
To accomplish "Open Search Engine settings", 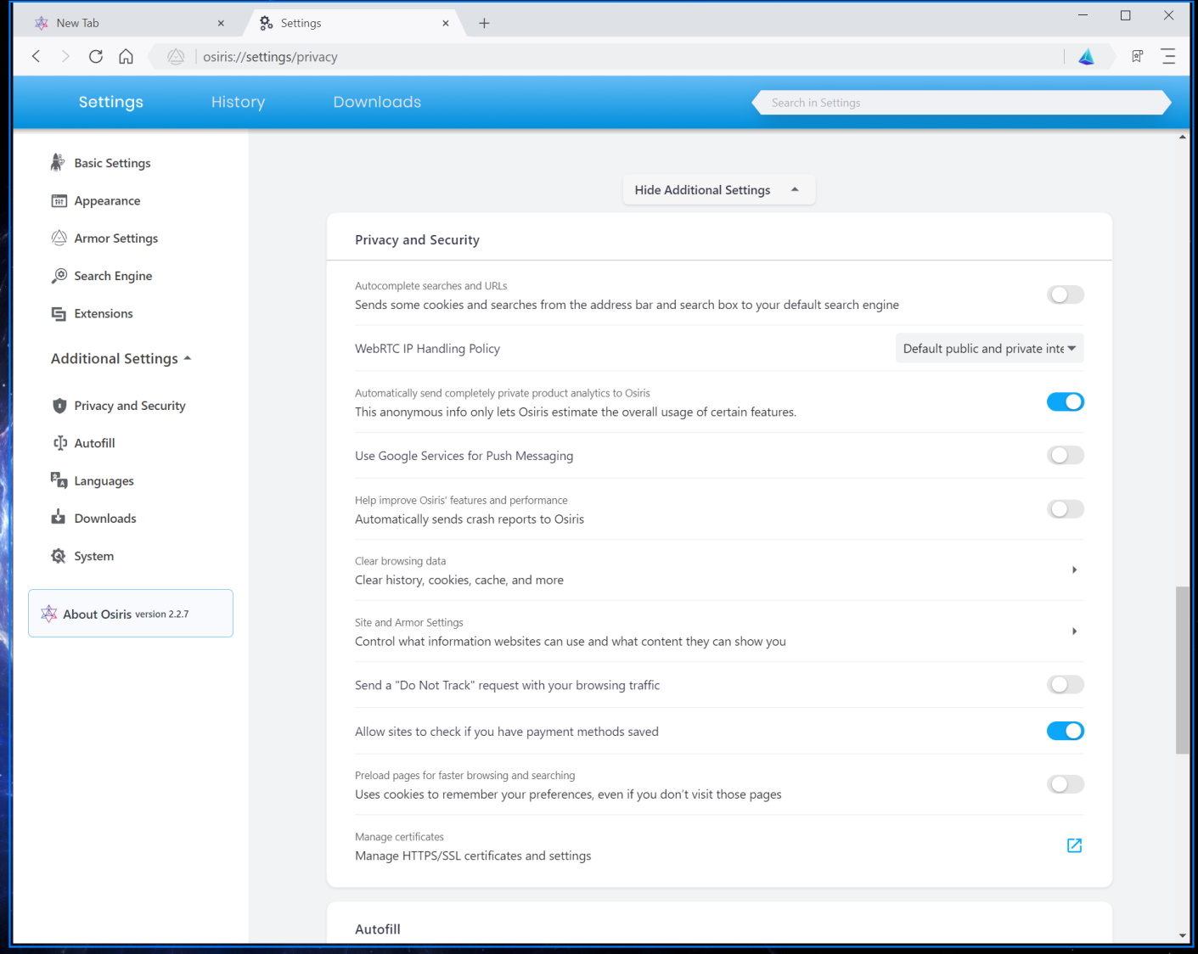I will tap(113, 276).
